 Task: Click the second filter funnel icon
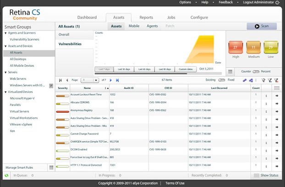click(x=270, y=80)
